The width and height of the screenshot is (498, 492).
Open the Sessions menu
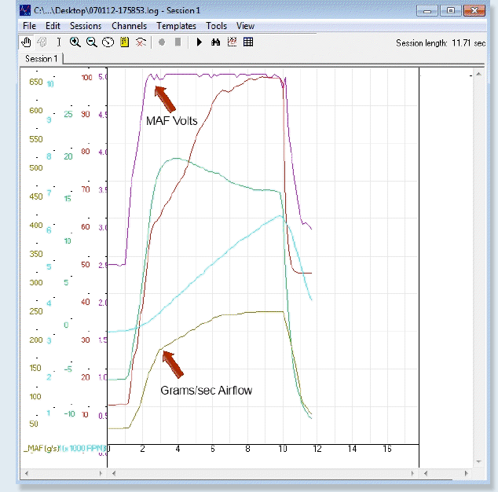pos(86,26)
